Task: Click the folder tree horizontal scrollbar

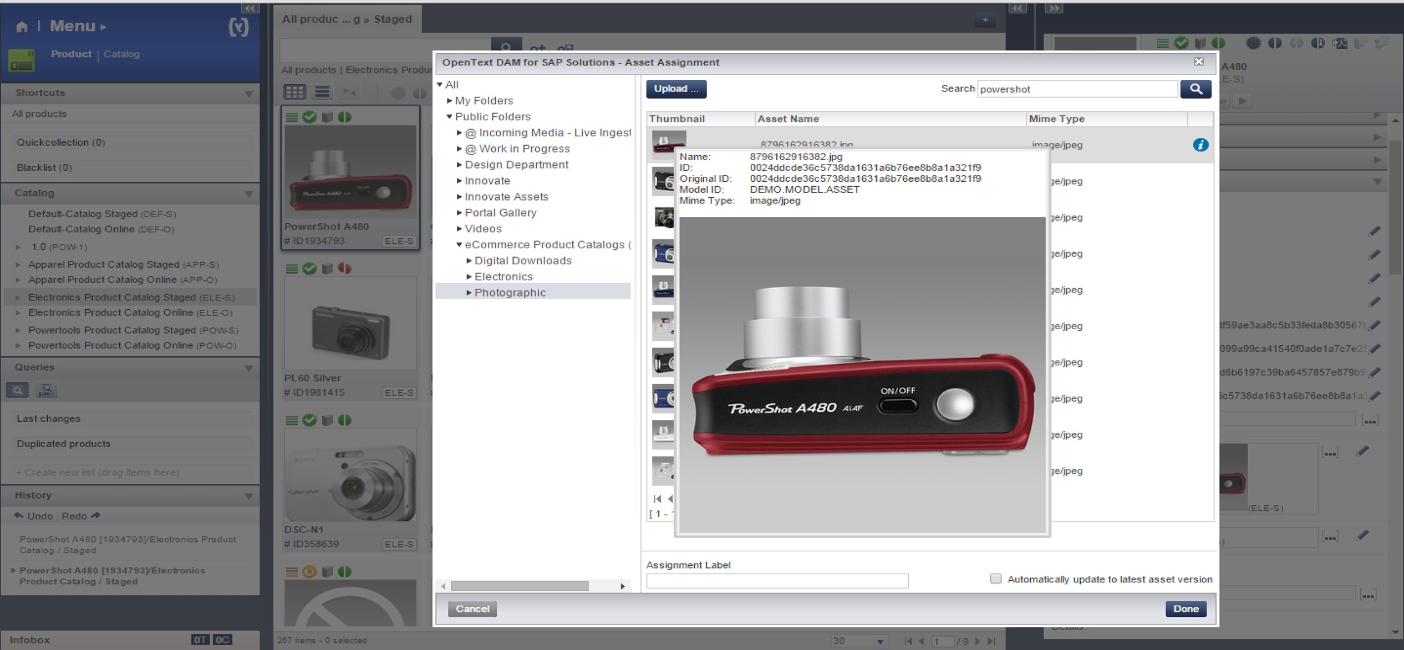Action: pos(520,586)
